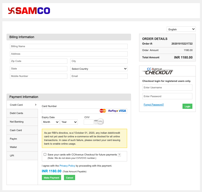Click the Make Payment button
Viewport: 202px width, 192px height.
pyautogui.click(x=51, y=177)
